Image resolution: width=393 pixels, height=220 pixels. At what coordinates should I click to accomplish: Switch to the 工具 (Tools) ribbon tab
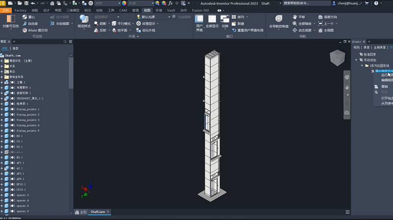pos(111,10)
